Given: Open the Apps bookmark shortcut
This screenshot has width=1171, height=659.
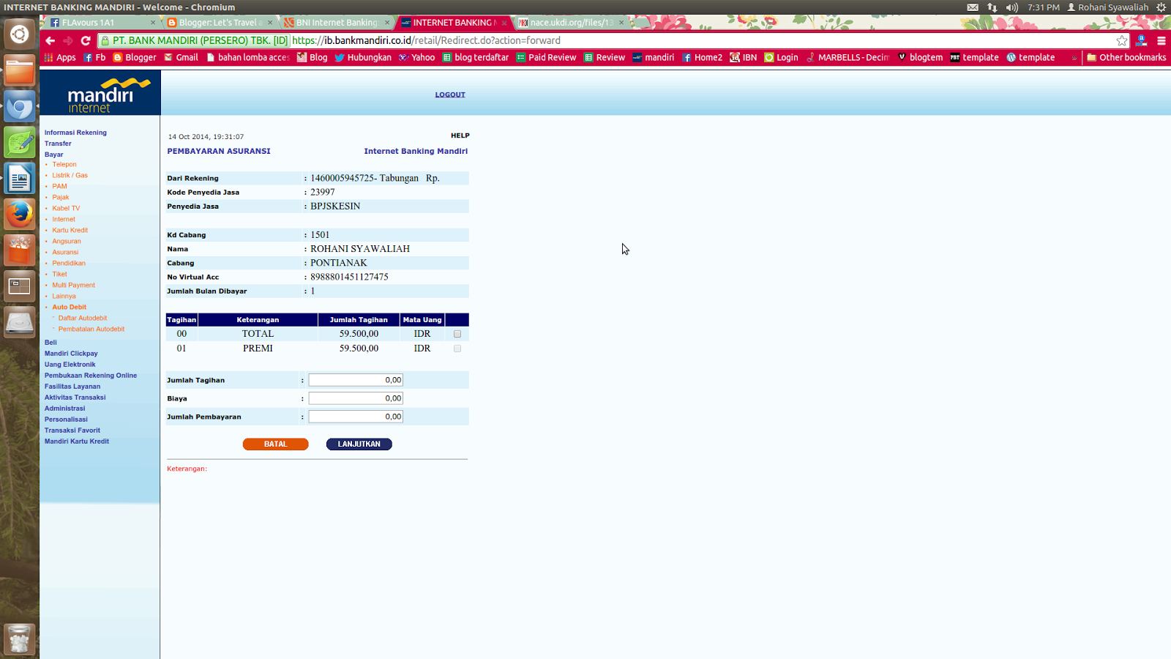Looking at the screenshot, I should coord(60,57).
